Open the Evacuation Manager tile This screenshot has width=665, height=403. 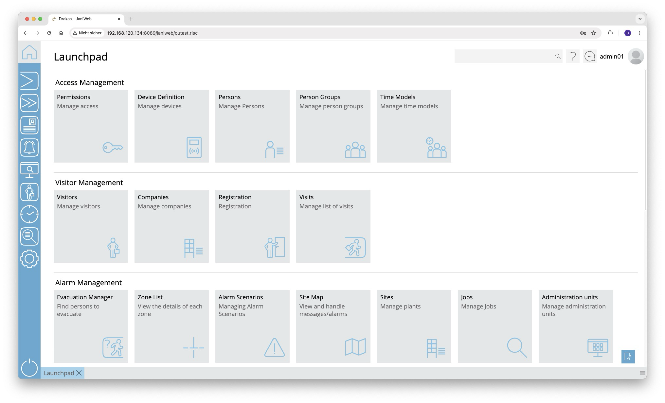[x=91, y=326]
